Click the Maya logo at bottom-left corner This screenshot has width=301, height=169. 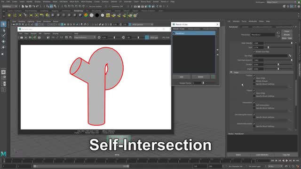(3, 154)
